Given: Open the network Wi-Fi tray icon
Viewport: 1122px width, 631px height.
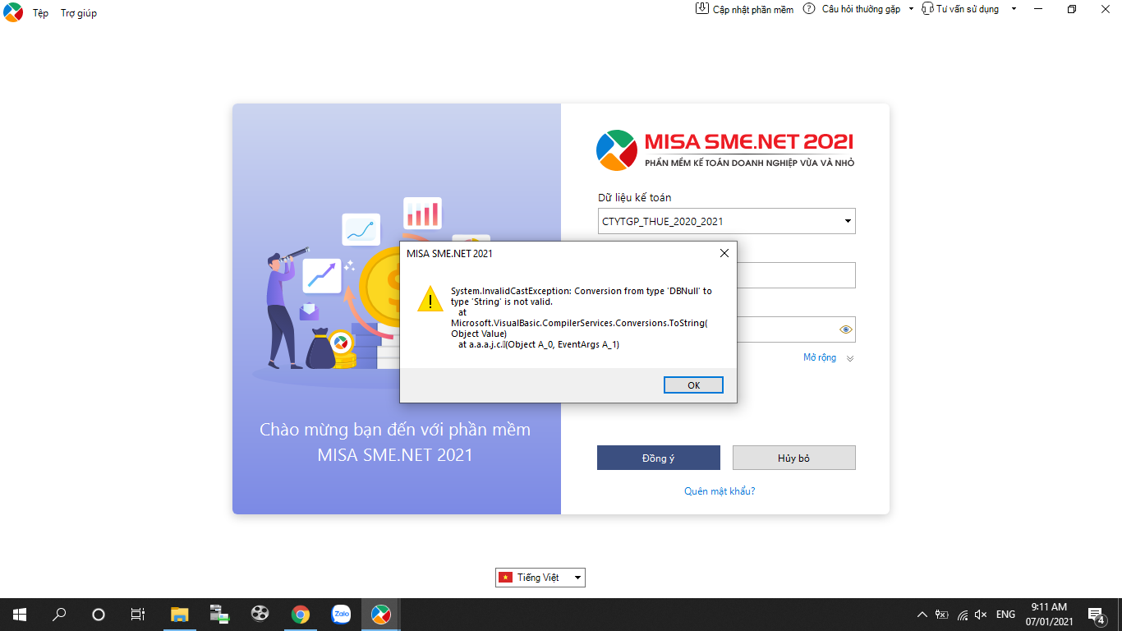Looking at the screenshot, I should pyautogui.click(x=962, y=615).
